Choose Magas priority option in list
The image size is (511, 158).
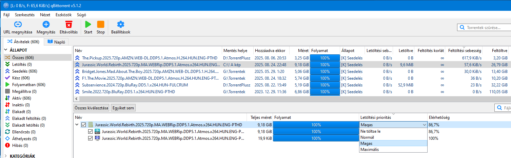click(x=393, y=143)
